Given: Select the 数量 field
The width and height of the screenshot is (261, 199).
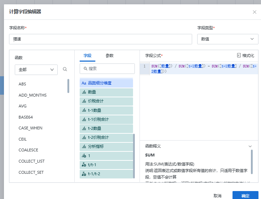Looking at the screenshot, I should pyautogui.click(x=106, y=92).
